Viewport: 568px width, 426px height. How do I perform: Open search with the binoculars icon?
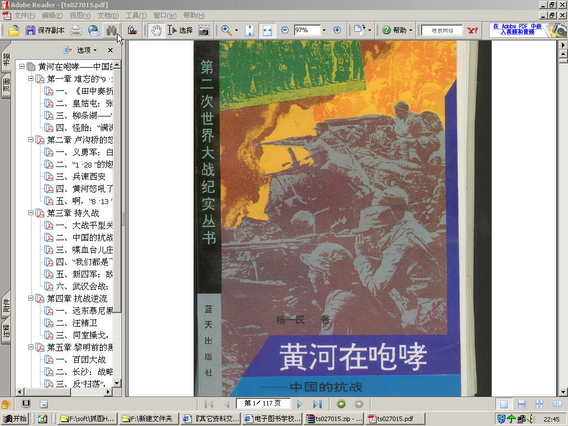click(x=111, y=31)
